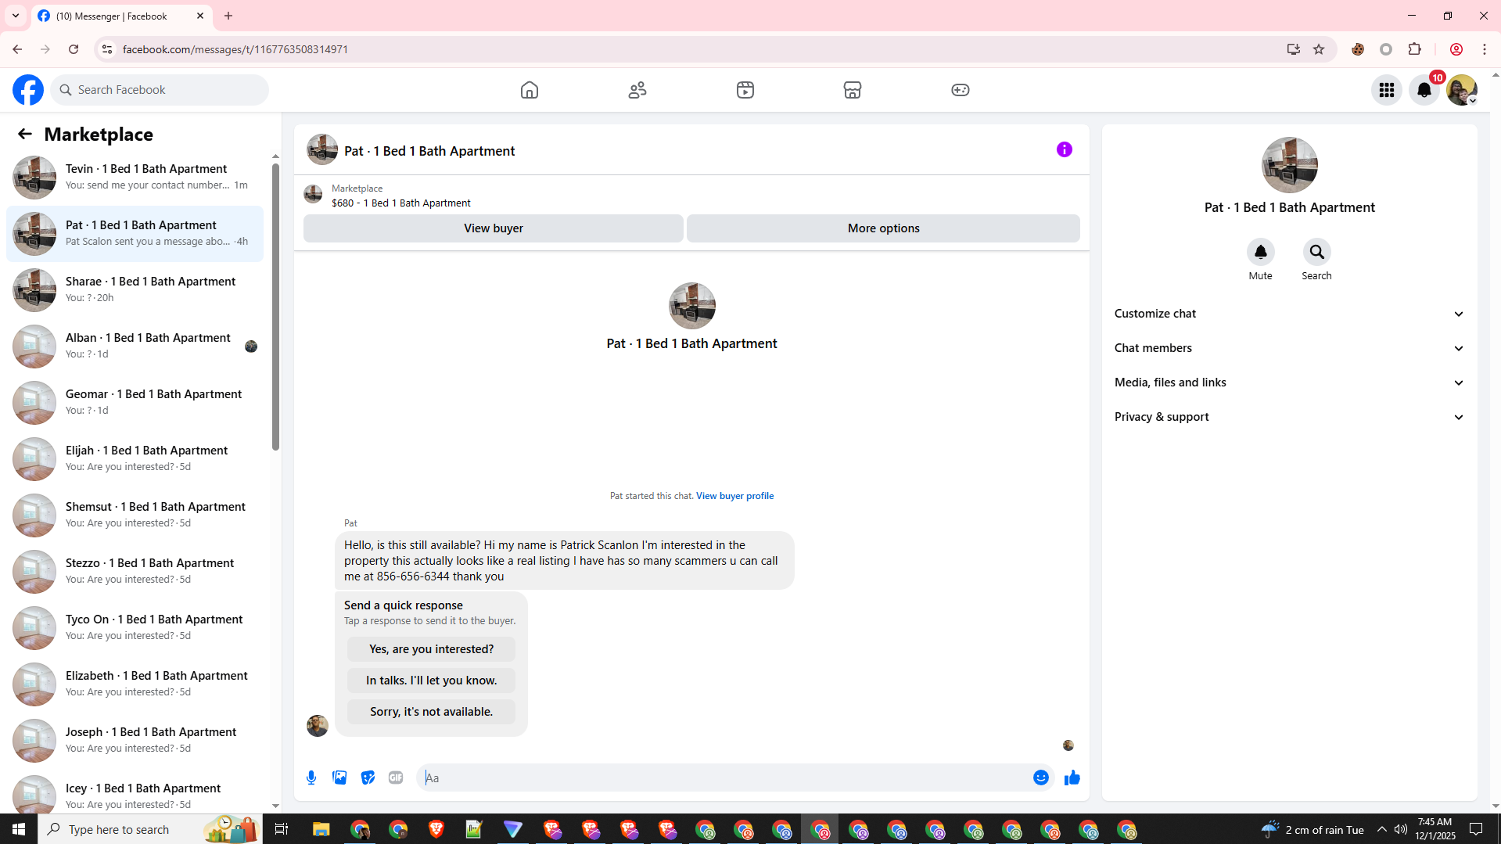Send quick reply "Sorry, it's not available."
1501x844 pixels.
pyautogui.click(x=431, y=712)
